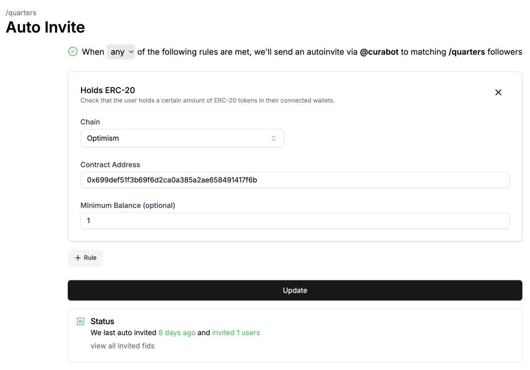
Task: Click the Auto Invite page heading
Action: tap(45, 27)
